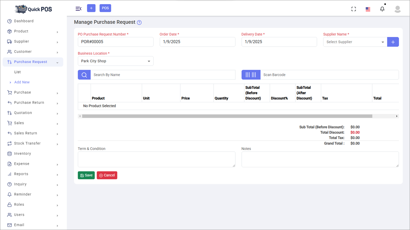The width and height of the screenshot is (410, 230).
Task: Go to Add New under Purchase Request
Action: 22,82
